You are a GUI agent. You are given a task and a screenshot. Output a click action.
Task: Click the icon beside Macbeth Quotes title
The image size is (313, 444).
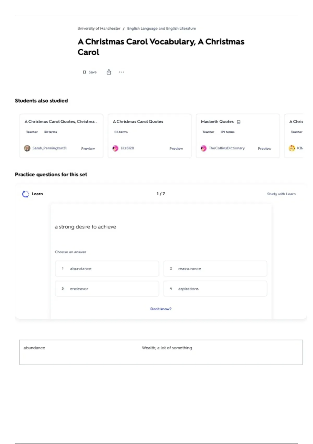(x=238, y=122)
